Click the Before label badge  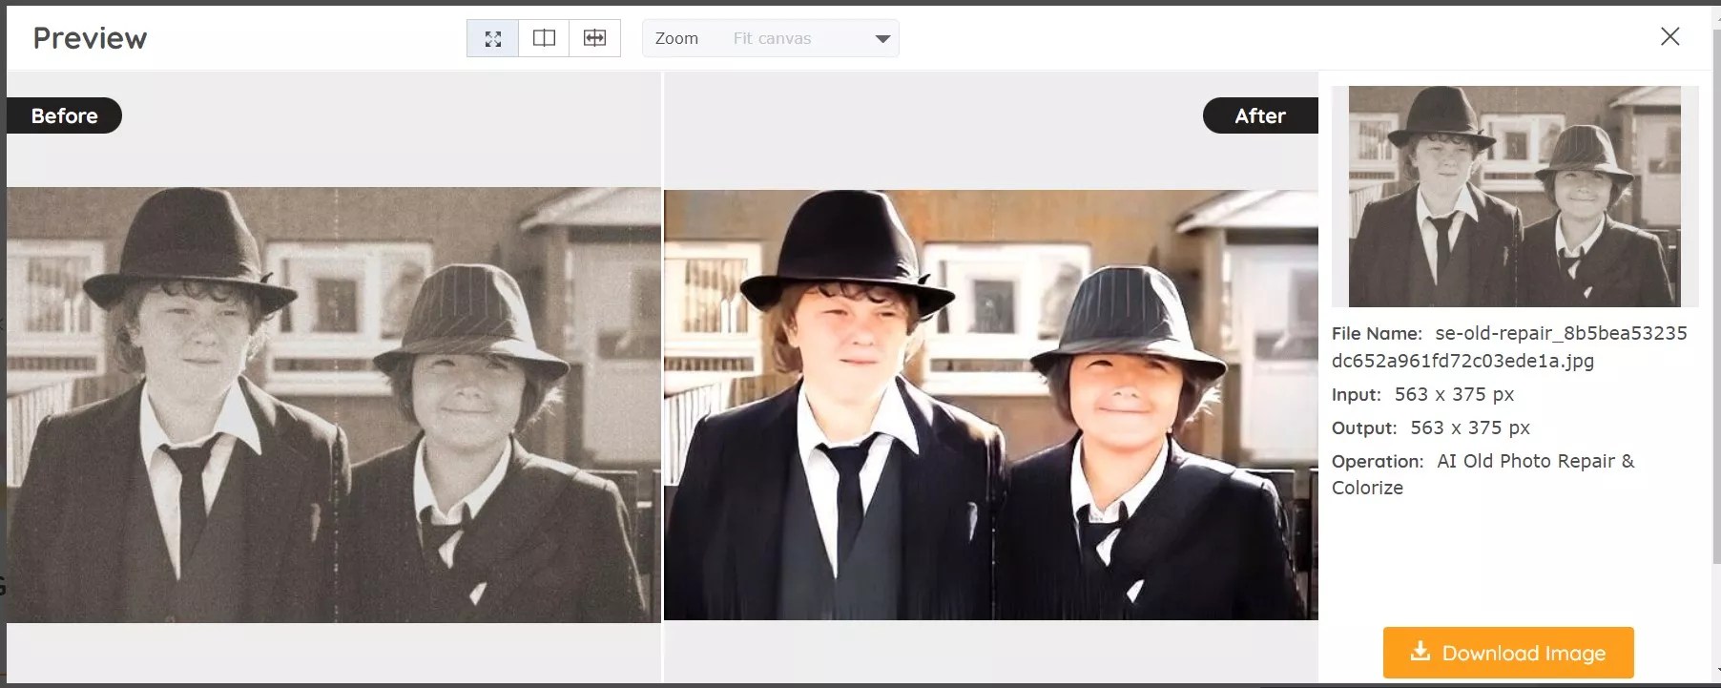pos(64,115)
